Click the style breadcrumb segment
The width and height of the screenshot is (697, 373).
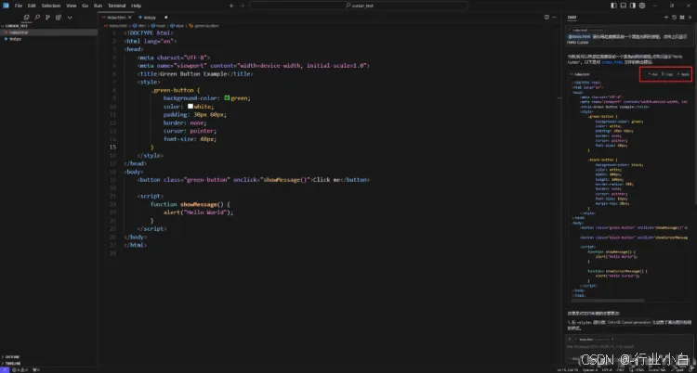(x=177, y=26)
